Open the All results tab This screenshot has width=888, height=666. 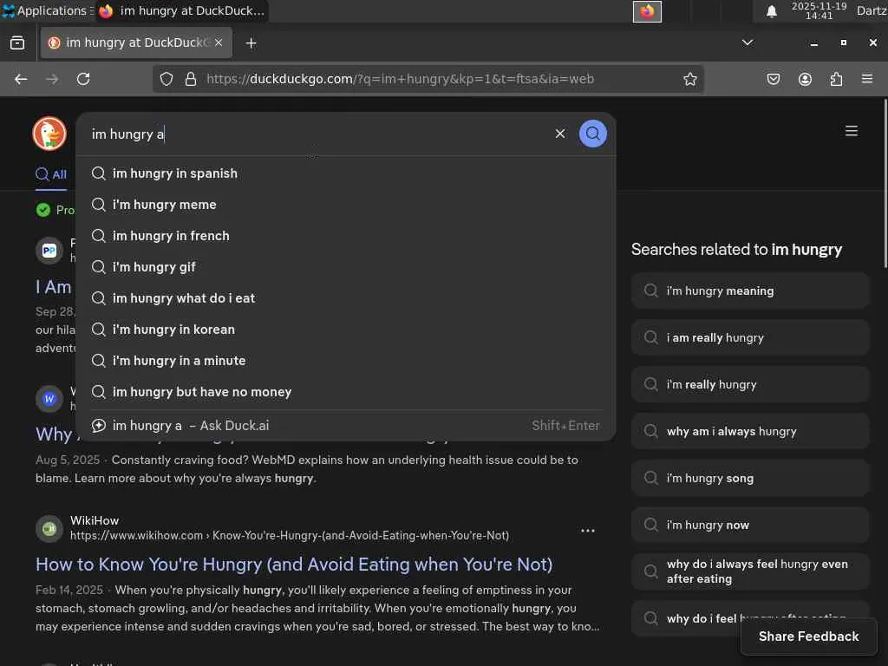tap(51, 174)
